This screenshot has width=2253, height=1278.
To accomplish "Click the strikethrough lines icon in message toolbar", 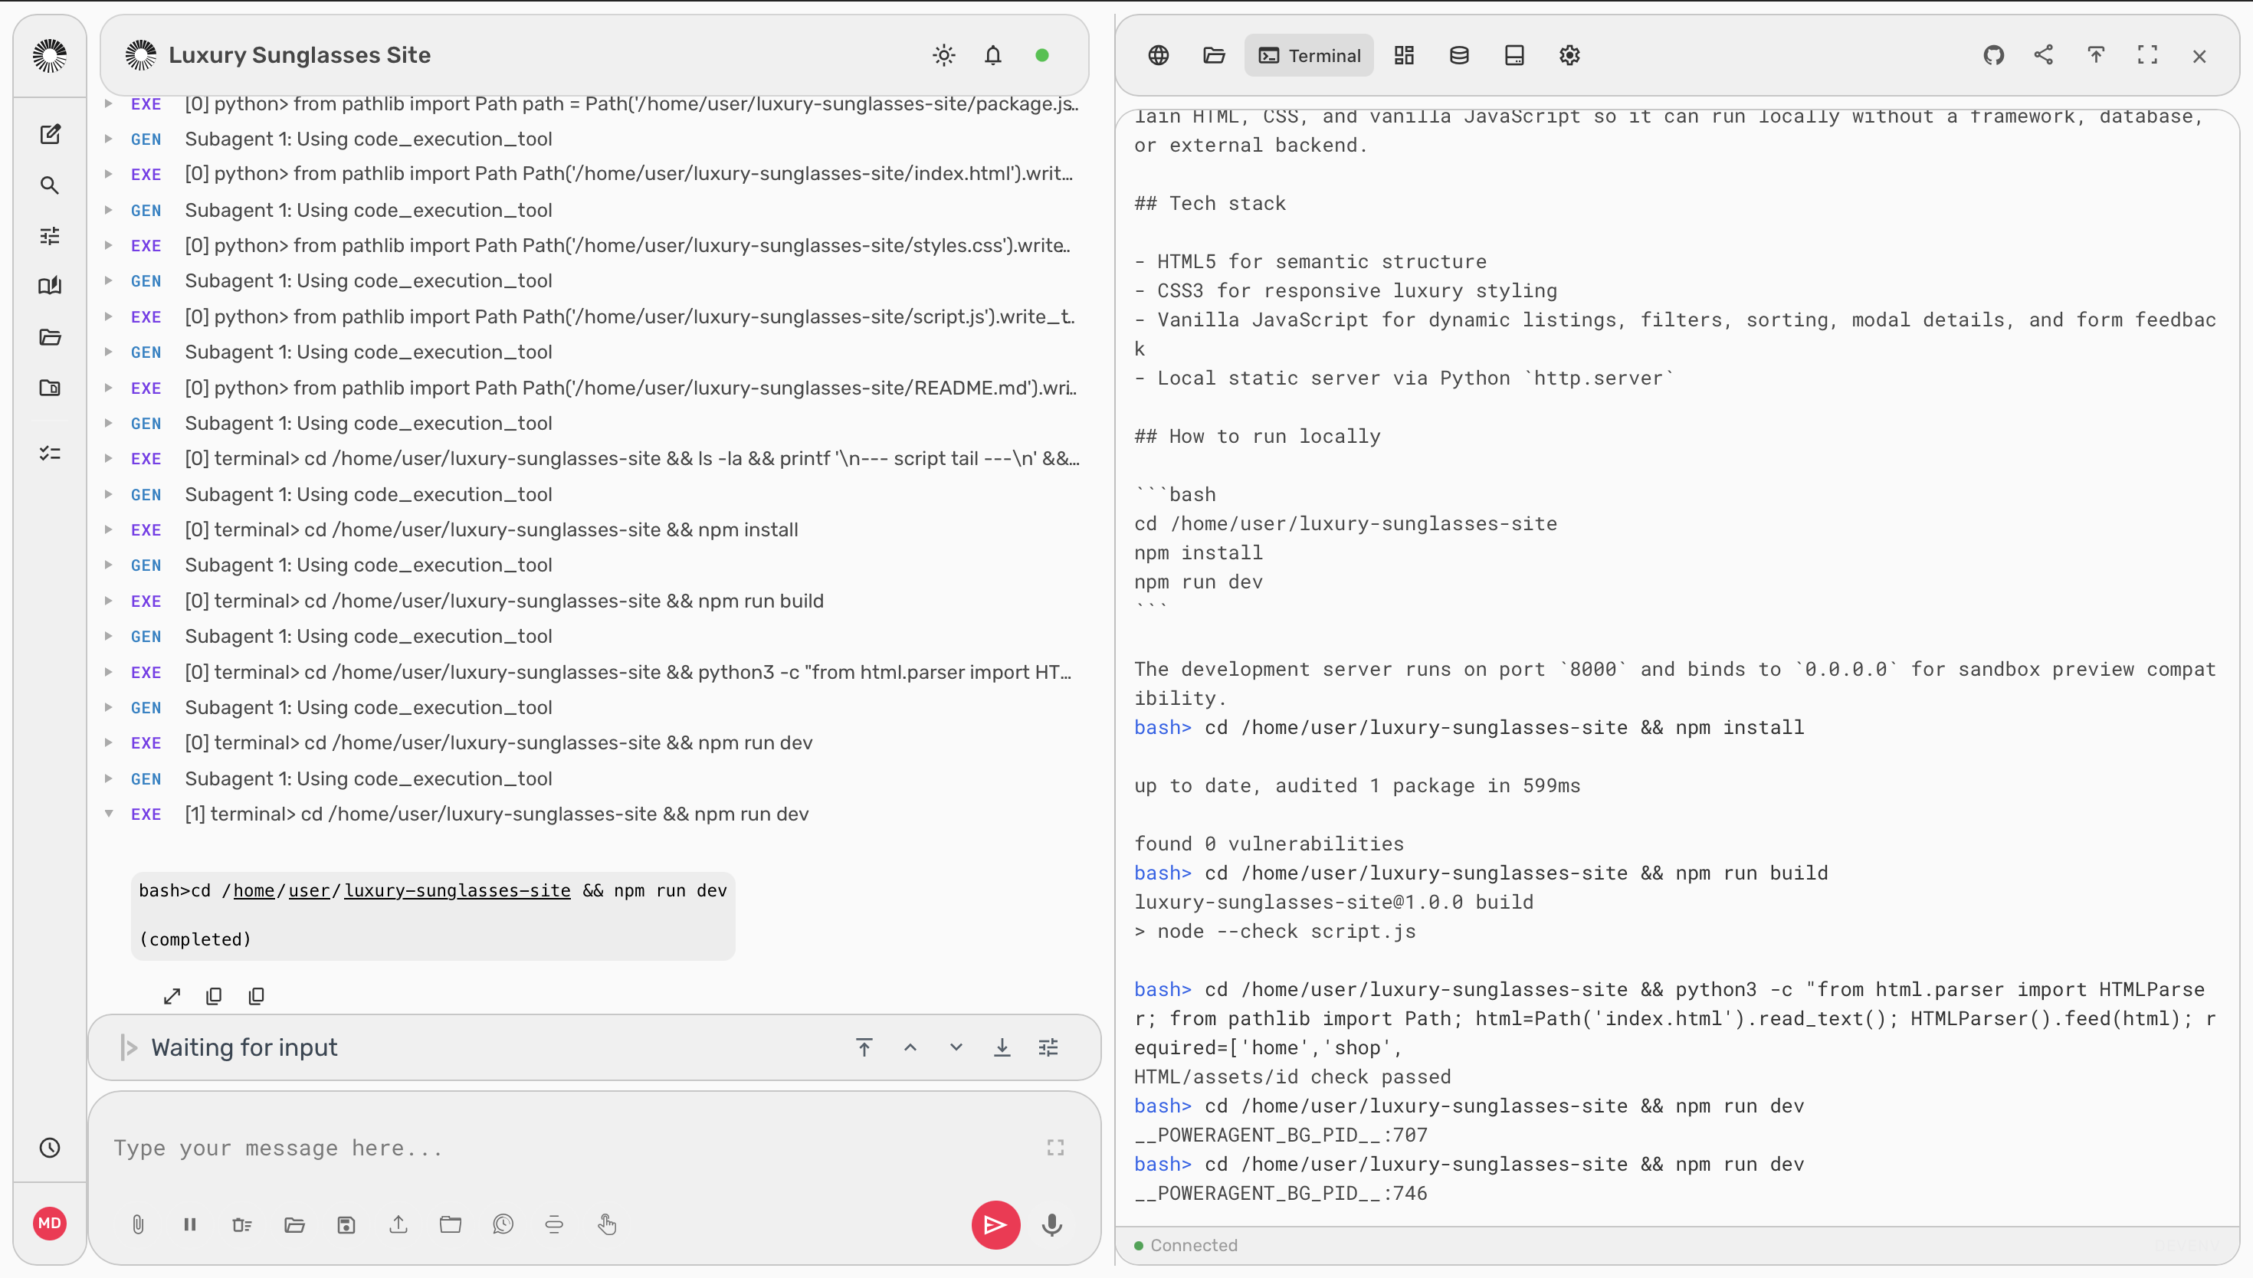I will [555, 1224].
